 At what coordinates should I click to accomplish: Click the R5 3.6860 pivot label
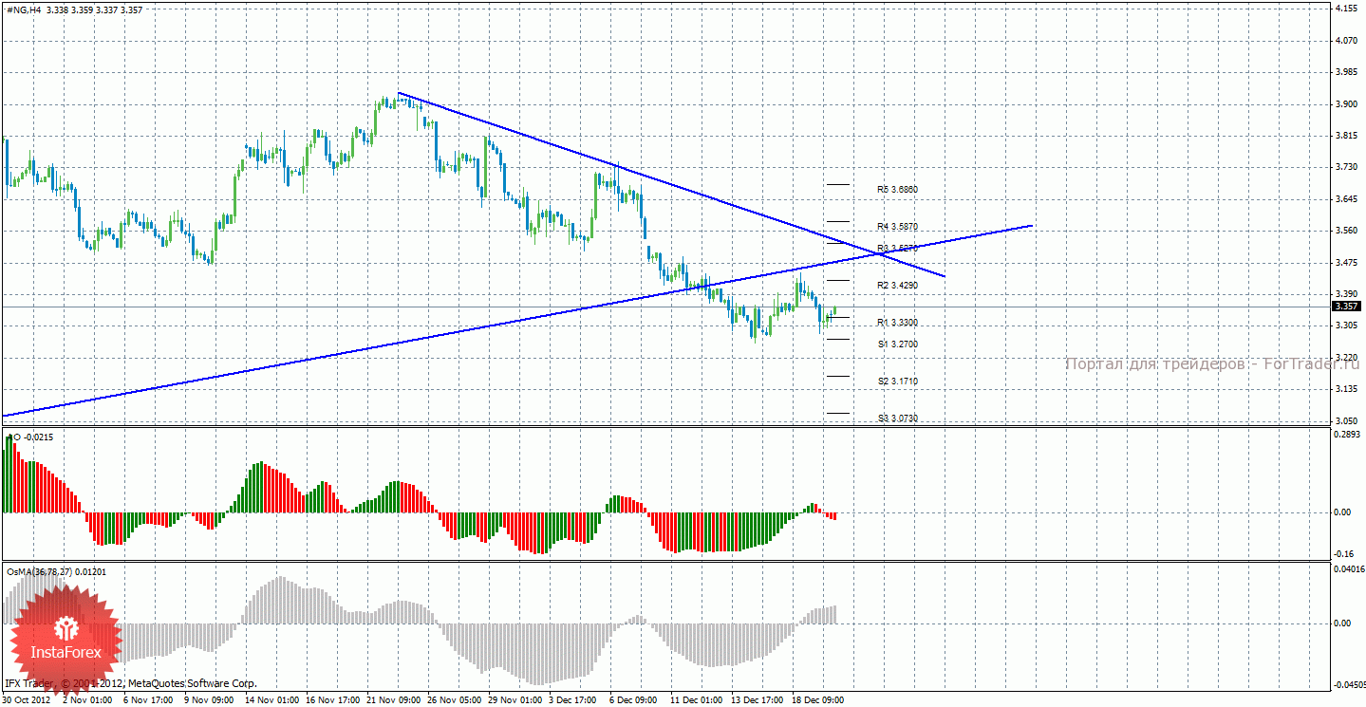897,190
